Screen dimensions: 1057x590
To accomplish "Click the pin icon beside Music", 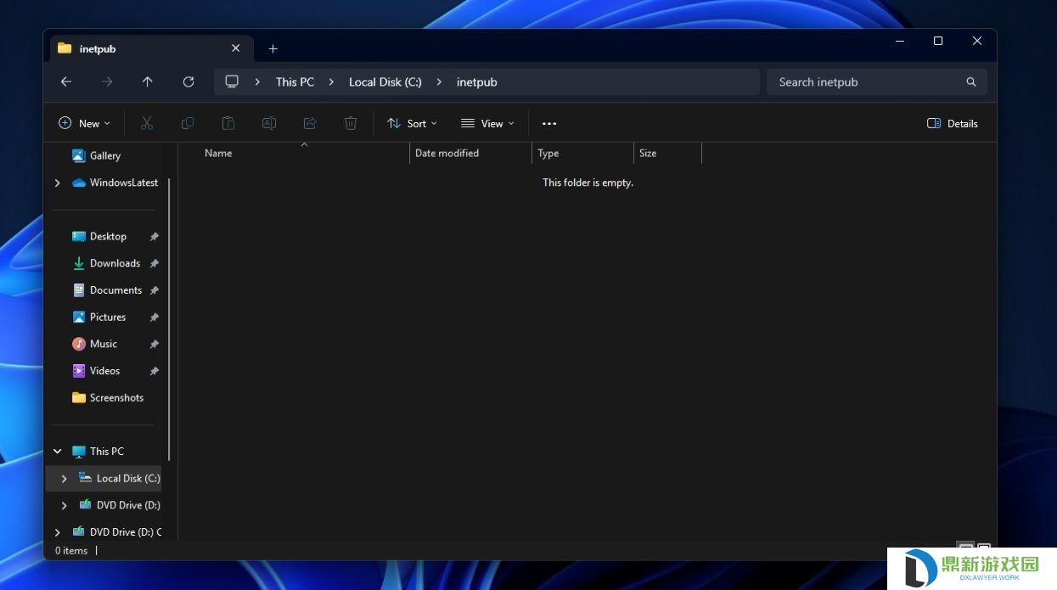I will tap(154, 345).
